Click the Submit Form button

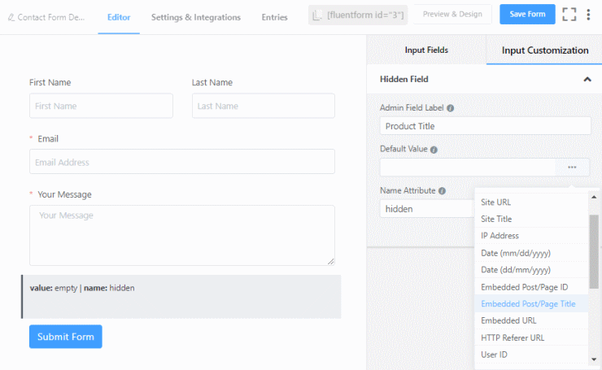pos(66,337)
